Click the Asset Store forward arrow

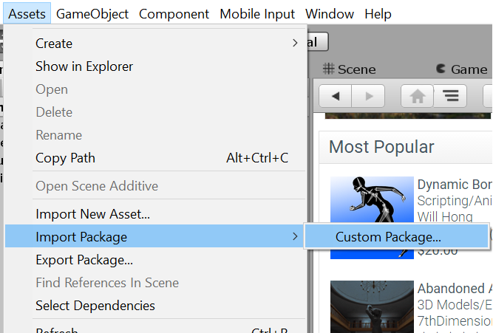click(x=368, y=96)
